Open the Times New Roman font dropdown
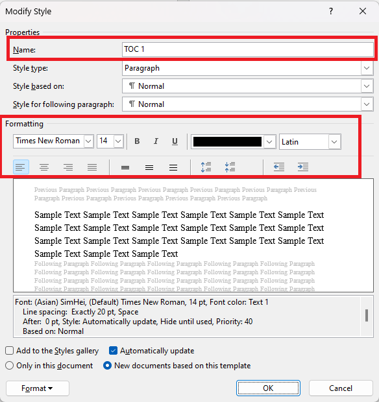 point(88,141)
